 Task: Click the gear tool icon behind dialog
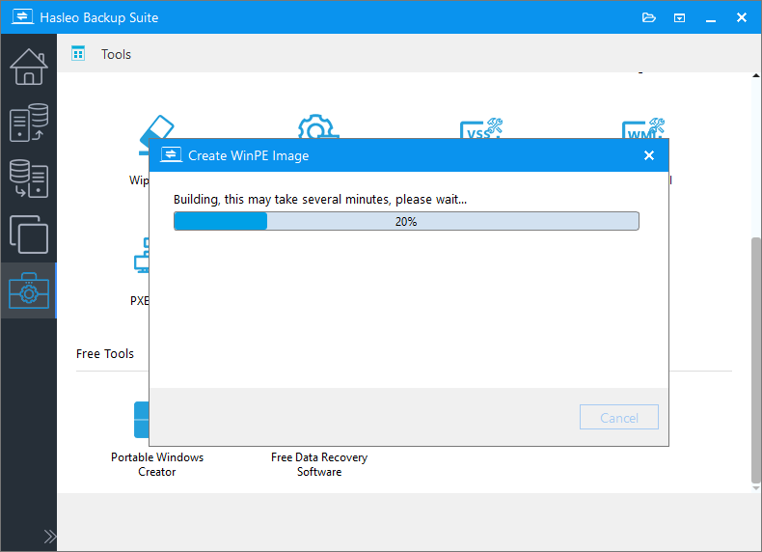click(x=316, y=127)
